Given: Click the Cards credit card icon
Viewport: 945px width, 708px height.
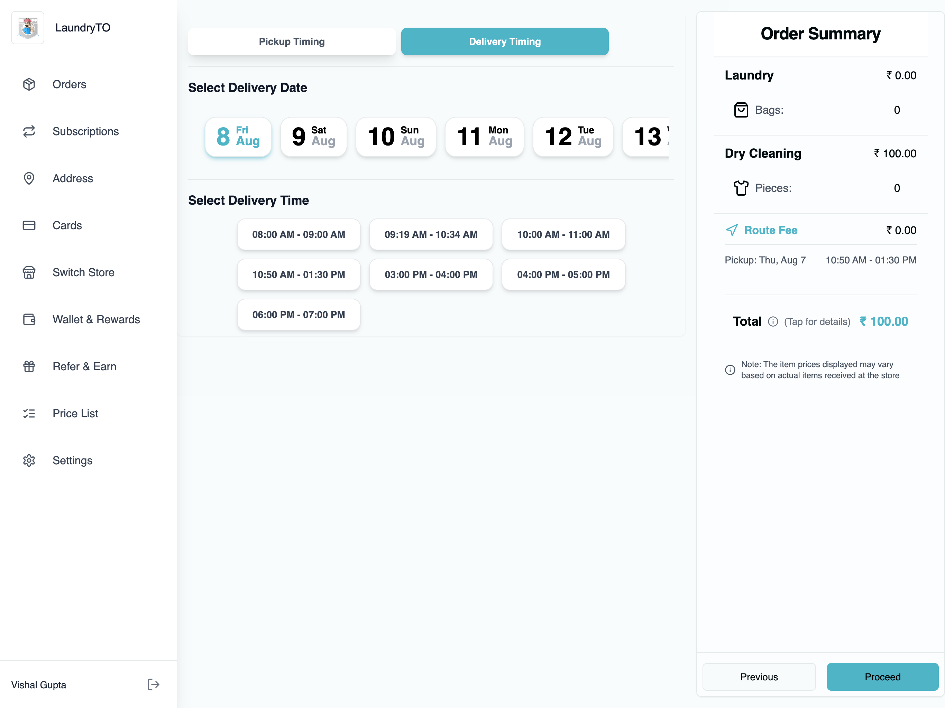Looking at the screenshot, I should click(29, 225).
